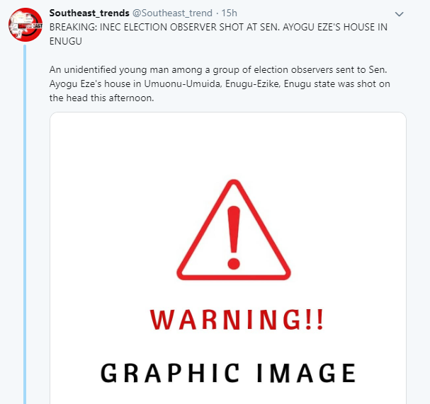This screenshot has height=404, width=430.
Task: Click the Southeast_trends display name
Action: tap(89, 13)
